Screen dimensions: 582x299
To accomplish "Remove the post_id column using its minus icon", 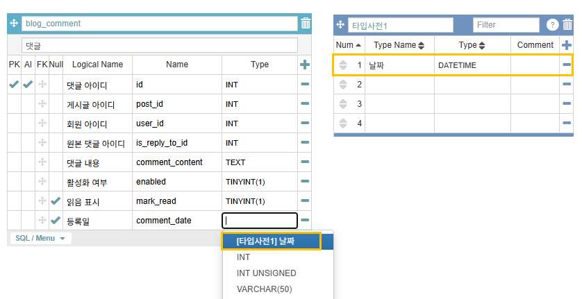I will tap(304, 104).
